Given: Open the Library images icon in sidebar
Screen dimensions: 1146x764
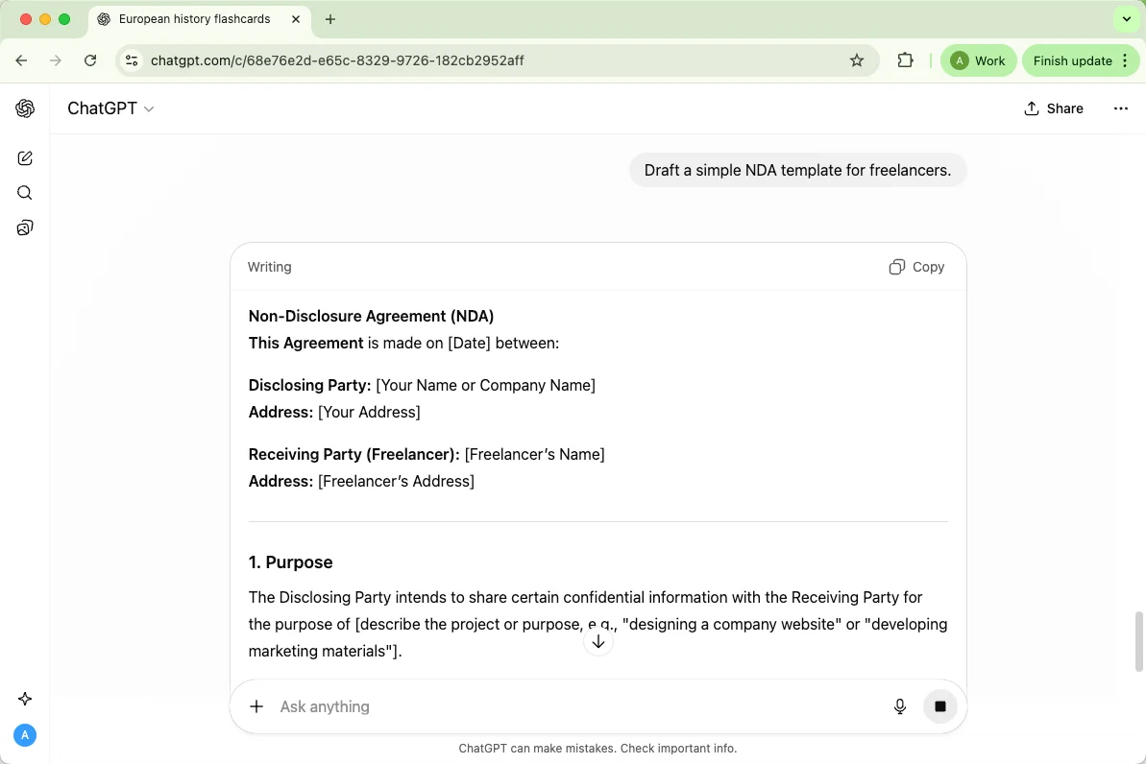Looking at the screenshot, I should tap(25, 227).
